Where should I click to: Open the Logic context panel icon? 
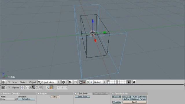pyautogui.click(x=23, y=87)
